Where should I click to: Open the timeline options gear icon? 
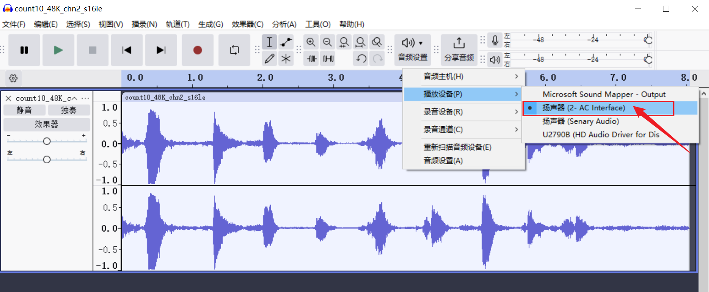[x=13, y=78]
